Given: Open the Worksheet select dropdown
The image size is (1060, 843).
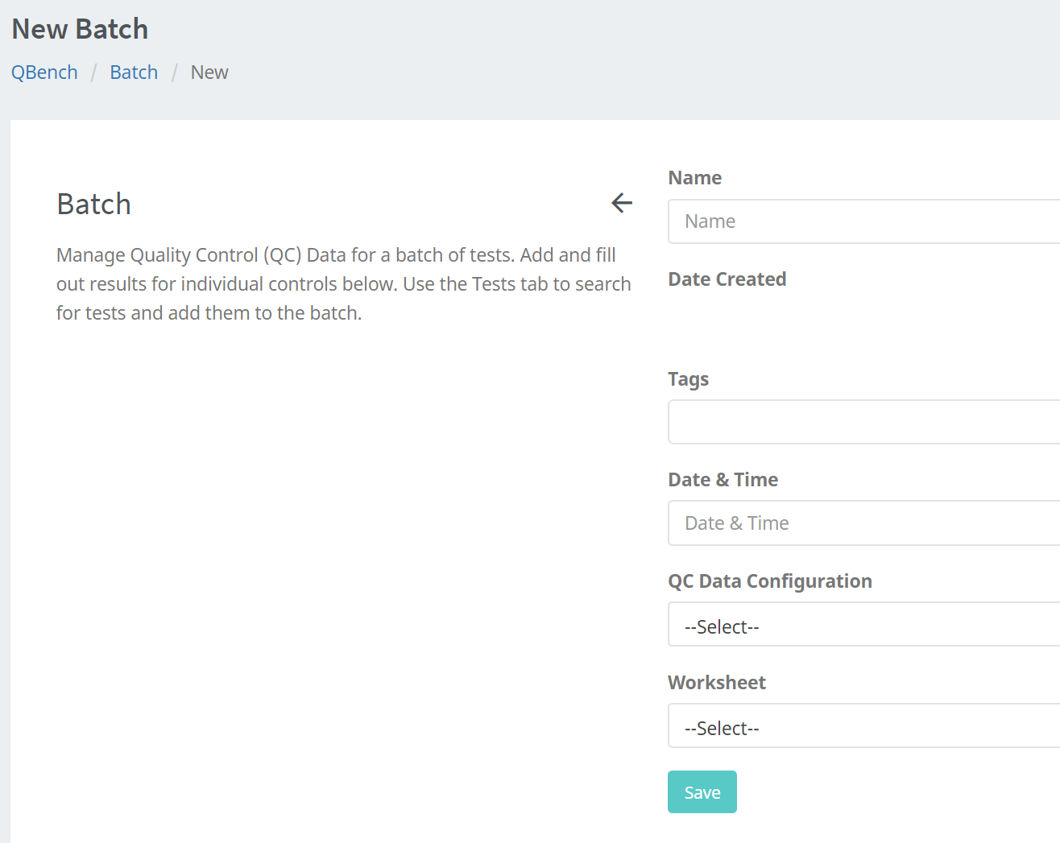Looking at the screenshot, I should click(x=863, y=726).
